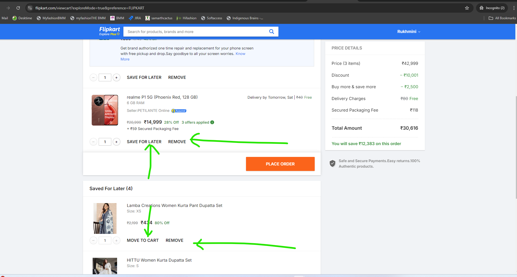Open the Lamba Creations Women Kurta title
This screenshot has width=517, height=277.
(175, 206)
